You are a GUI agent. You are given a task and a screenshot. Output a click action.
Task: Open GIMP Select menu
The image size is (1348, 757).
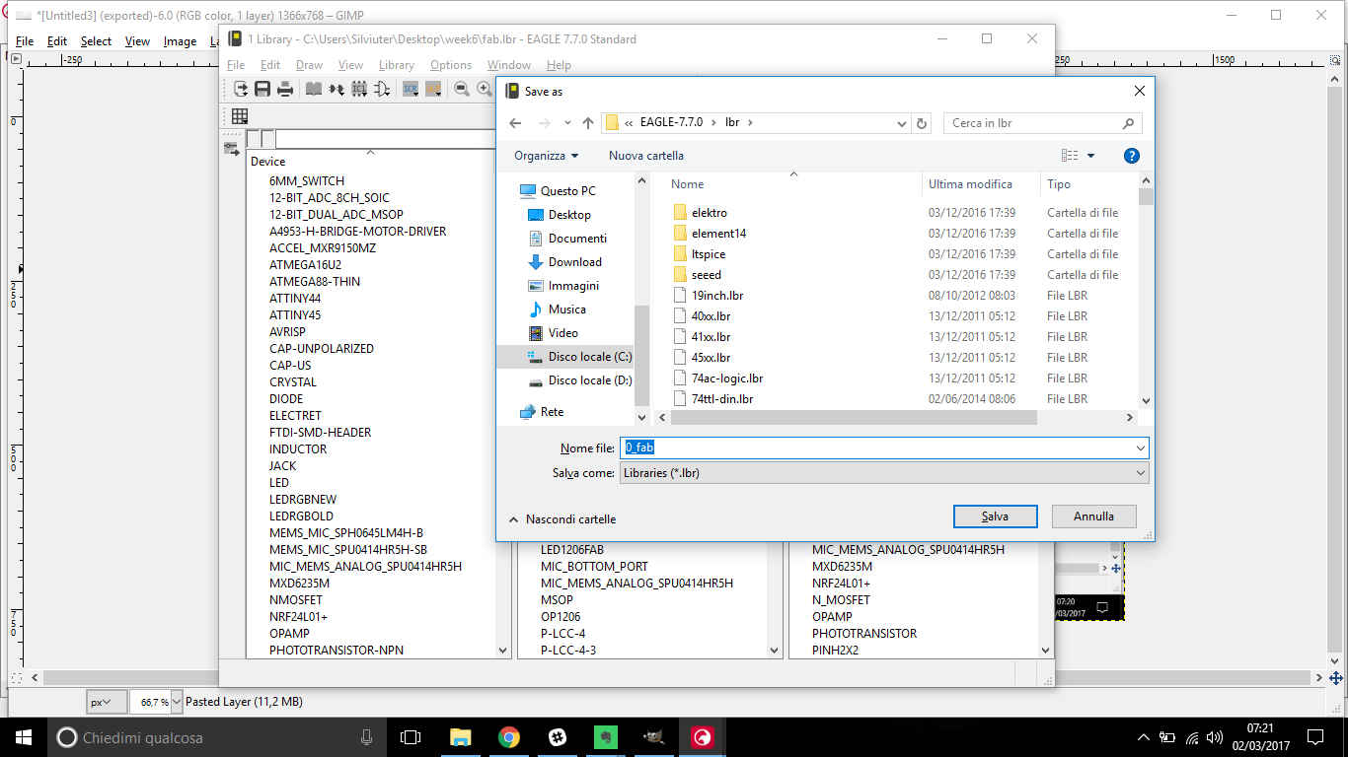pos(96,41)
